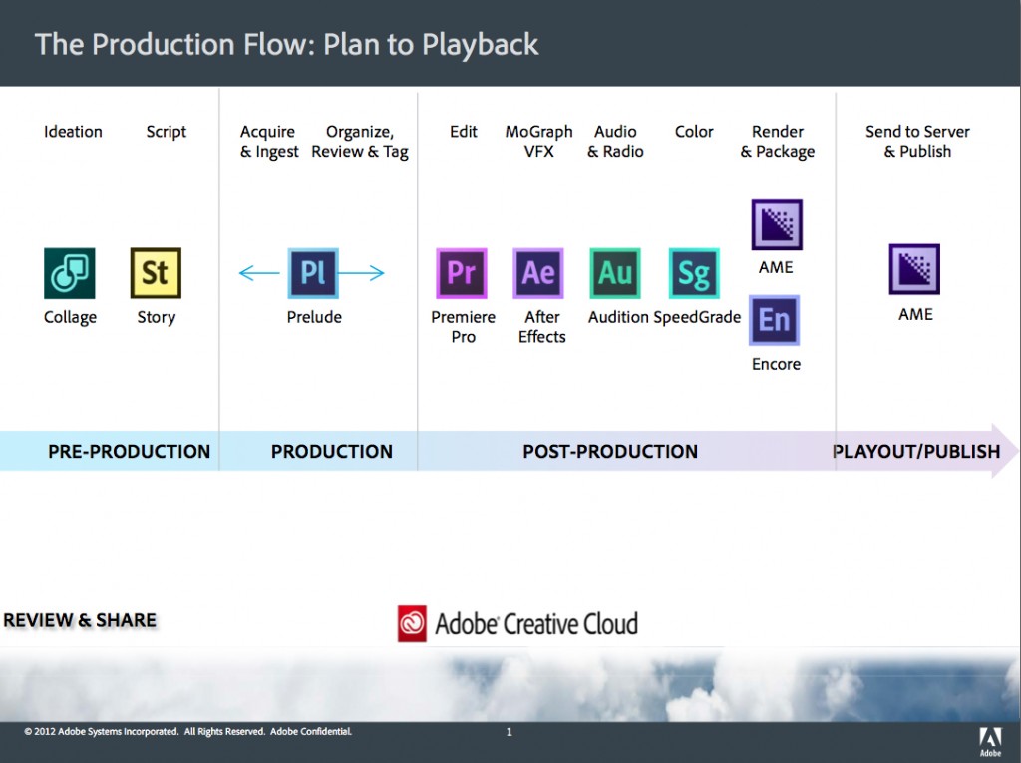Click the yellow St Story icon
This screenshot has height=763, width=1021.
(x=156, y=273)
